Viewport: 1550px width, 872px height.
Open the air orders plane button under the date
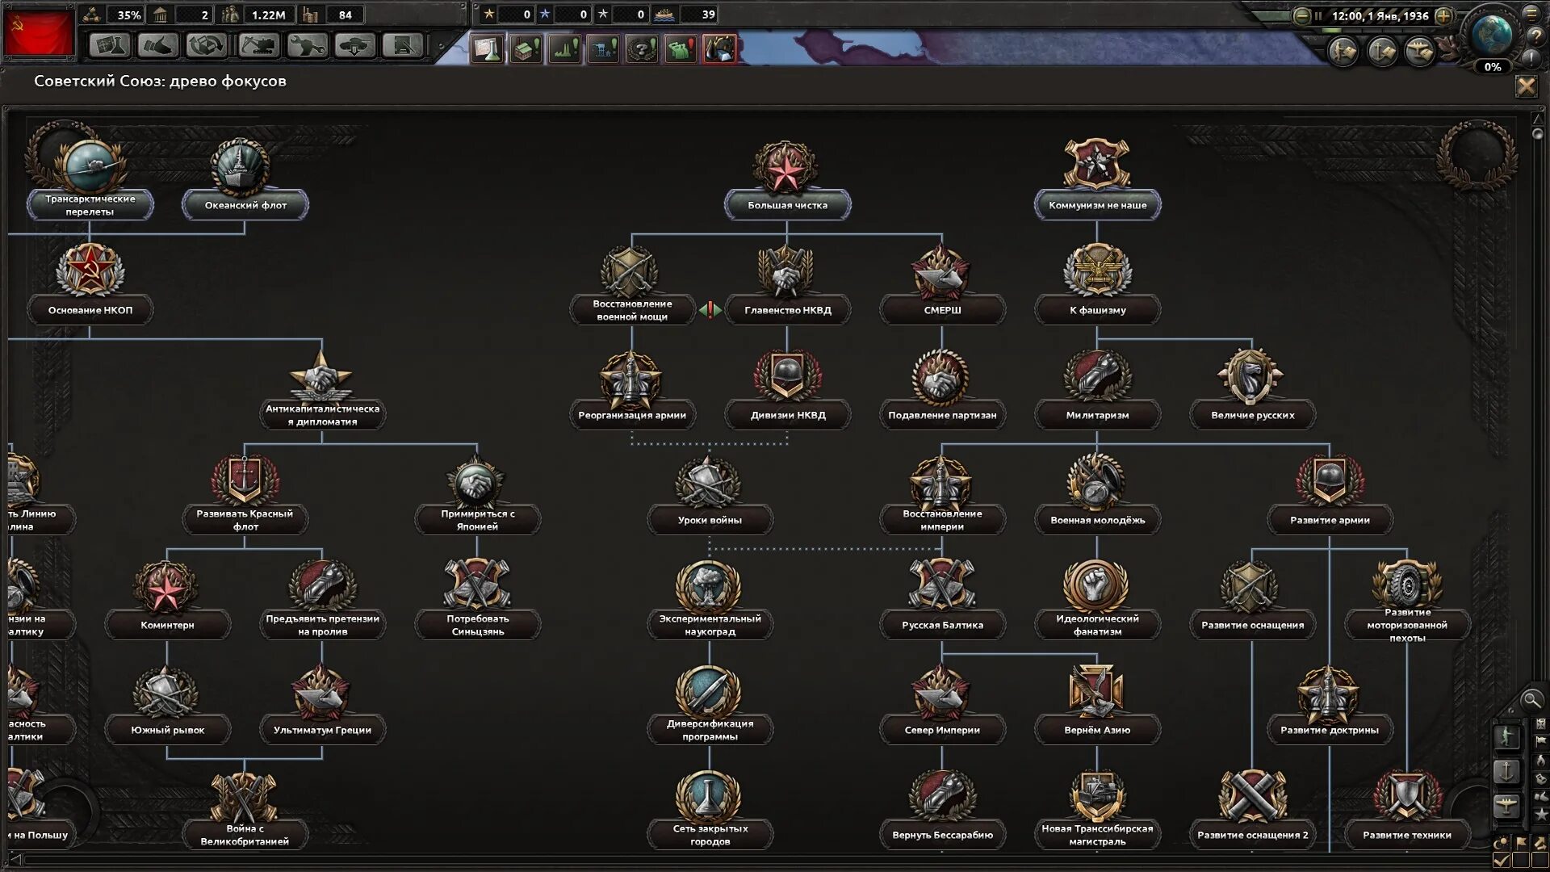pyautogui.click(x=1419, y=52)
